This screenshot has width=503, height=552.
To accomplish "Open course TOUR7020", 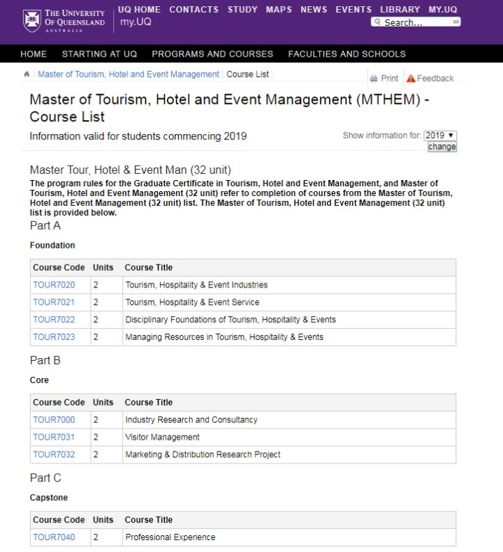I will (x=54, y=285).
